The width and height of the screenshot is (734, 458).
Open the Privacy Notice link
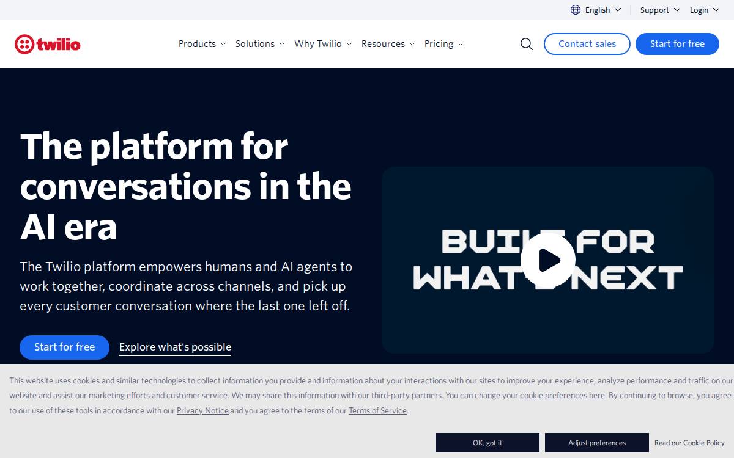click(x=202, y=411)
